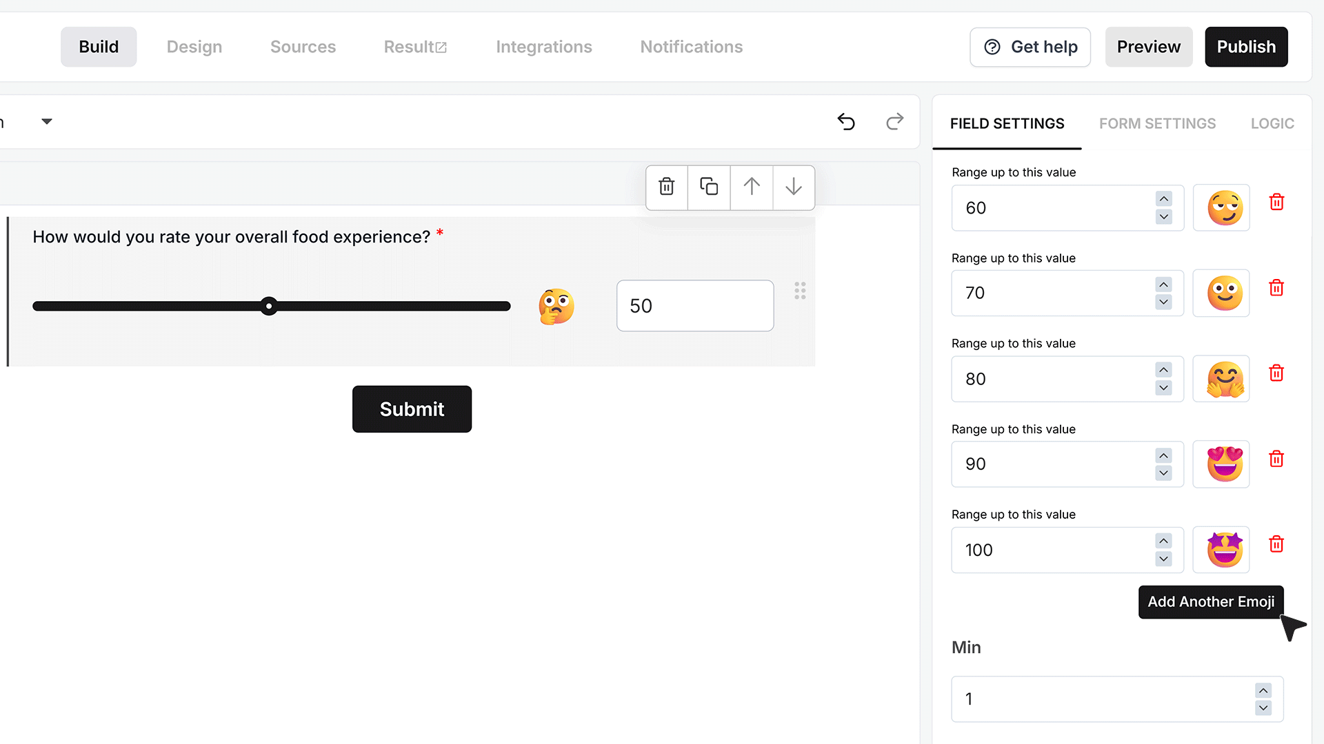The image size is (1324, 744).
Task: Increment the Min value stepper
Action: tap(1263, 690)
